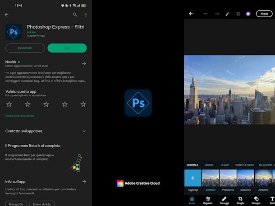Tap the alarm clock status icon
The height and width of the screenshot is (206, 275).
click(62, 5)
